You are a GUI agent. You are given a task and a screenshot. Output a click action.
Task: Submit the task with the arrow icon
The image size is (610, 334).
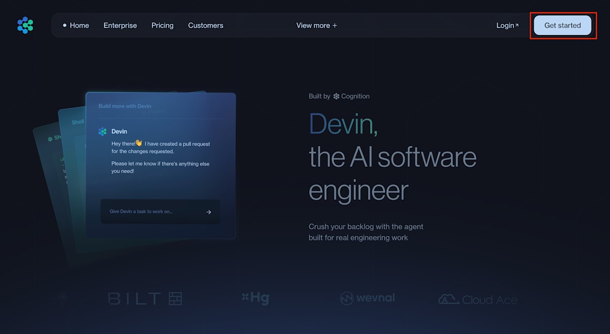tap(208, 212)
